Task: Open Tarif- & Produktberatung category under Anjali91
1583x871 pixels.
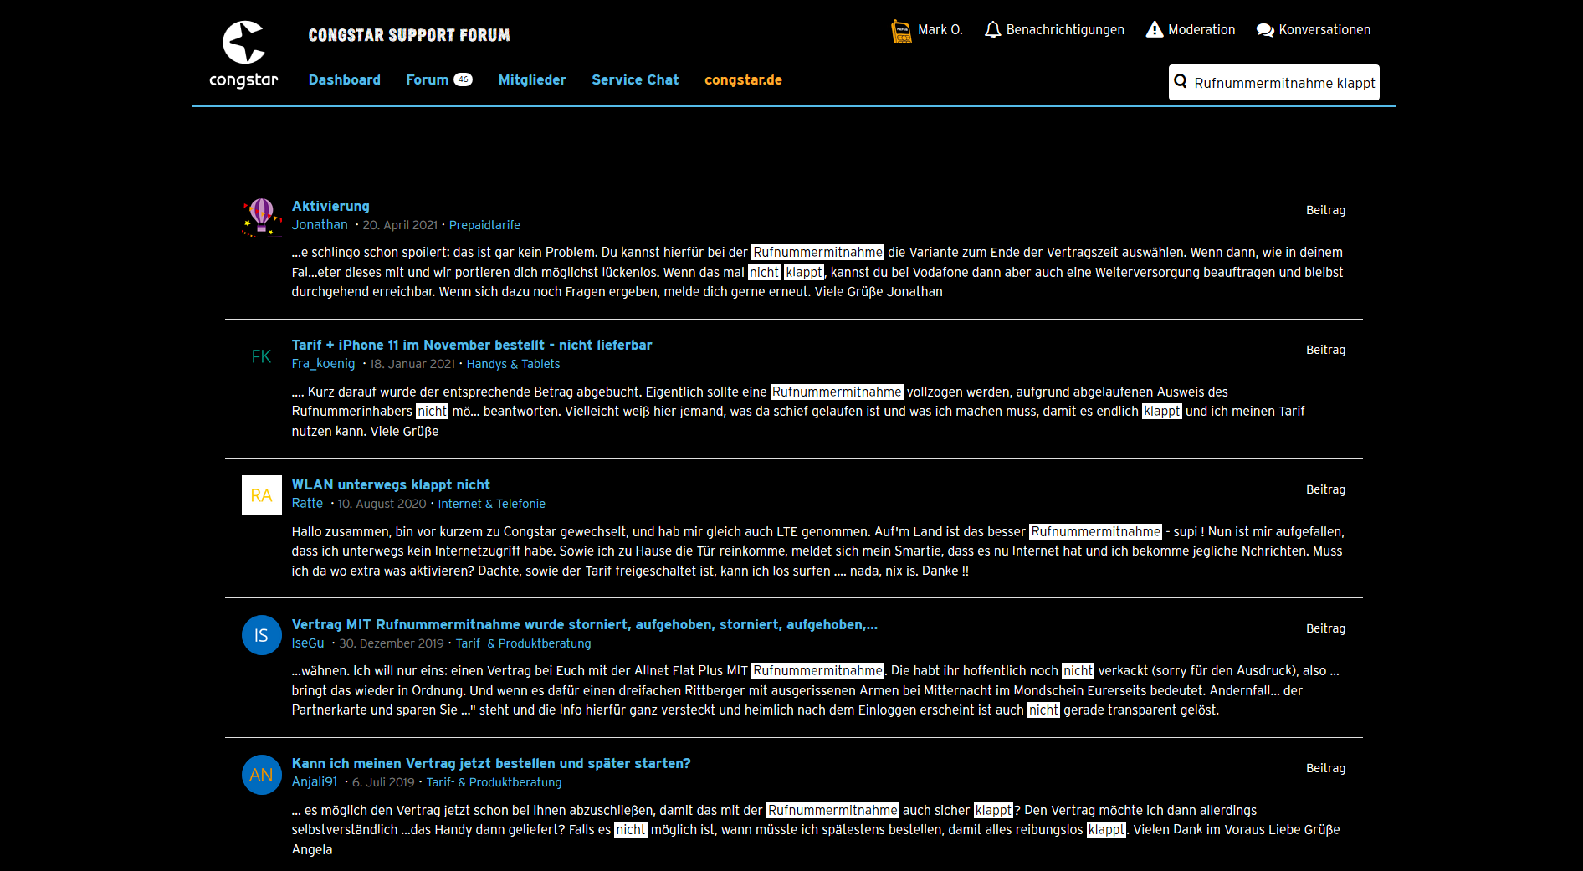Action: point(494,782)
